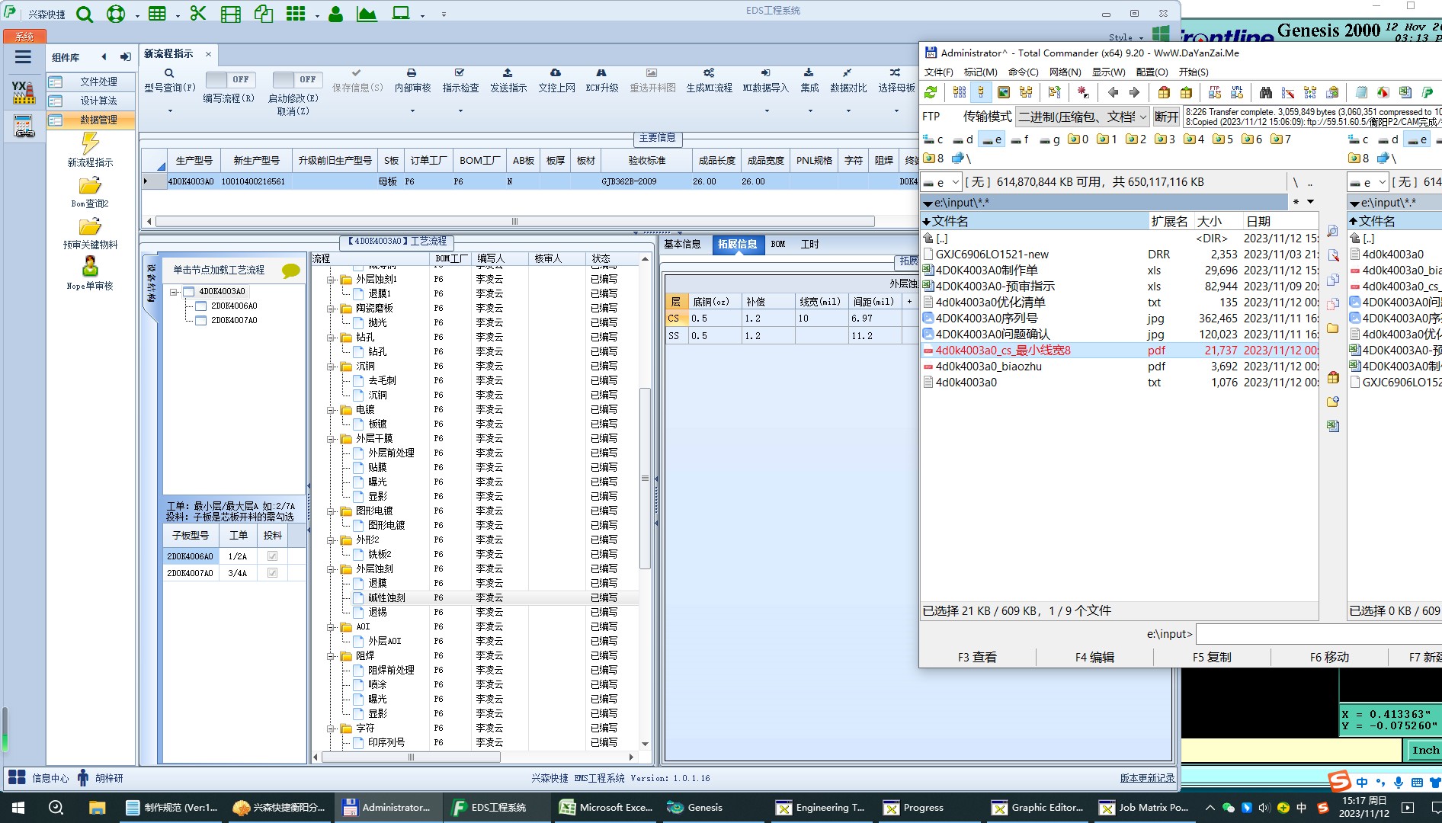The width and height of the screenshot is (1442, 823).
Task: Open the Bom查询2 folder shortcut
Action: (x=90, y=192)
